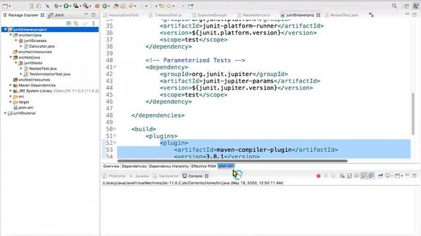The image size is (421, 236).
Task: Switch to the JUnit view tab
Action: click(56, 15)
